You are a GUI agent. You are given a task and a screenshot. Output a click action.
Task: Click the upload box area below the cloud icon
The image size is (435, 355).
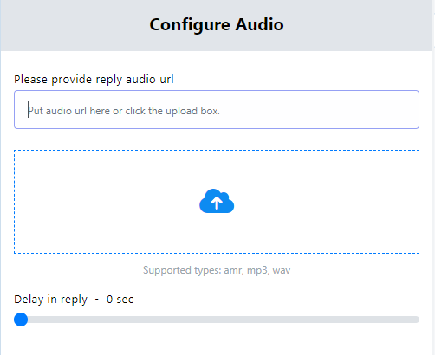(217, 233)
